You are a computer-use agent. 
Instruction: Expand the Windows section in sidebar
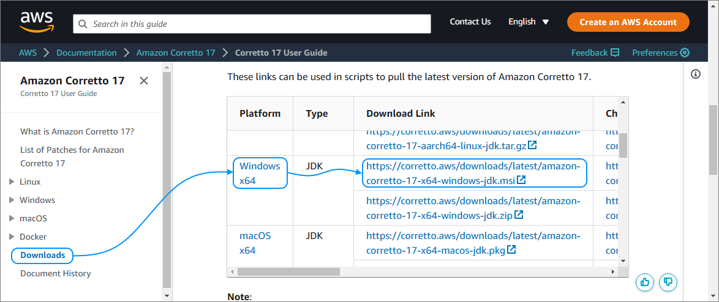click(x=12, y=200)
